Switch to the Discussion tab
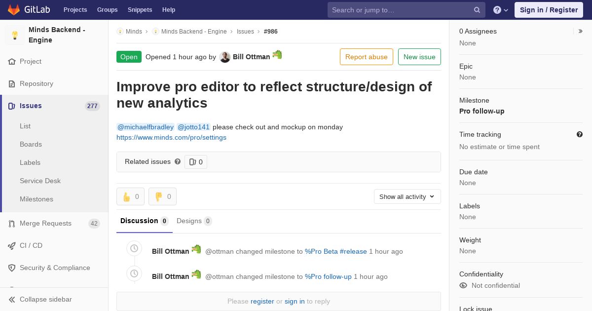Image resolution: width=592 pixels, height=311 pixels. pyautogui.click(x=145, y=221)
